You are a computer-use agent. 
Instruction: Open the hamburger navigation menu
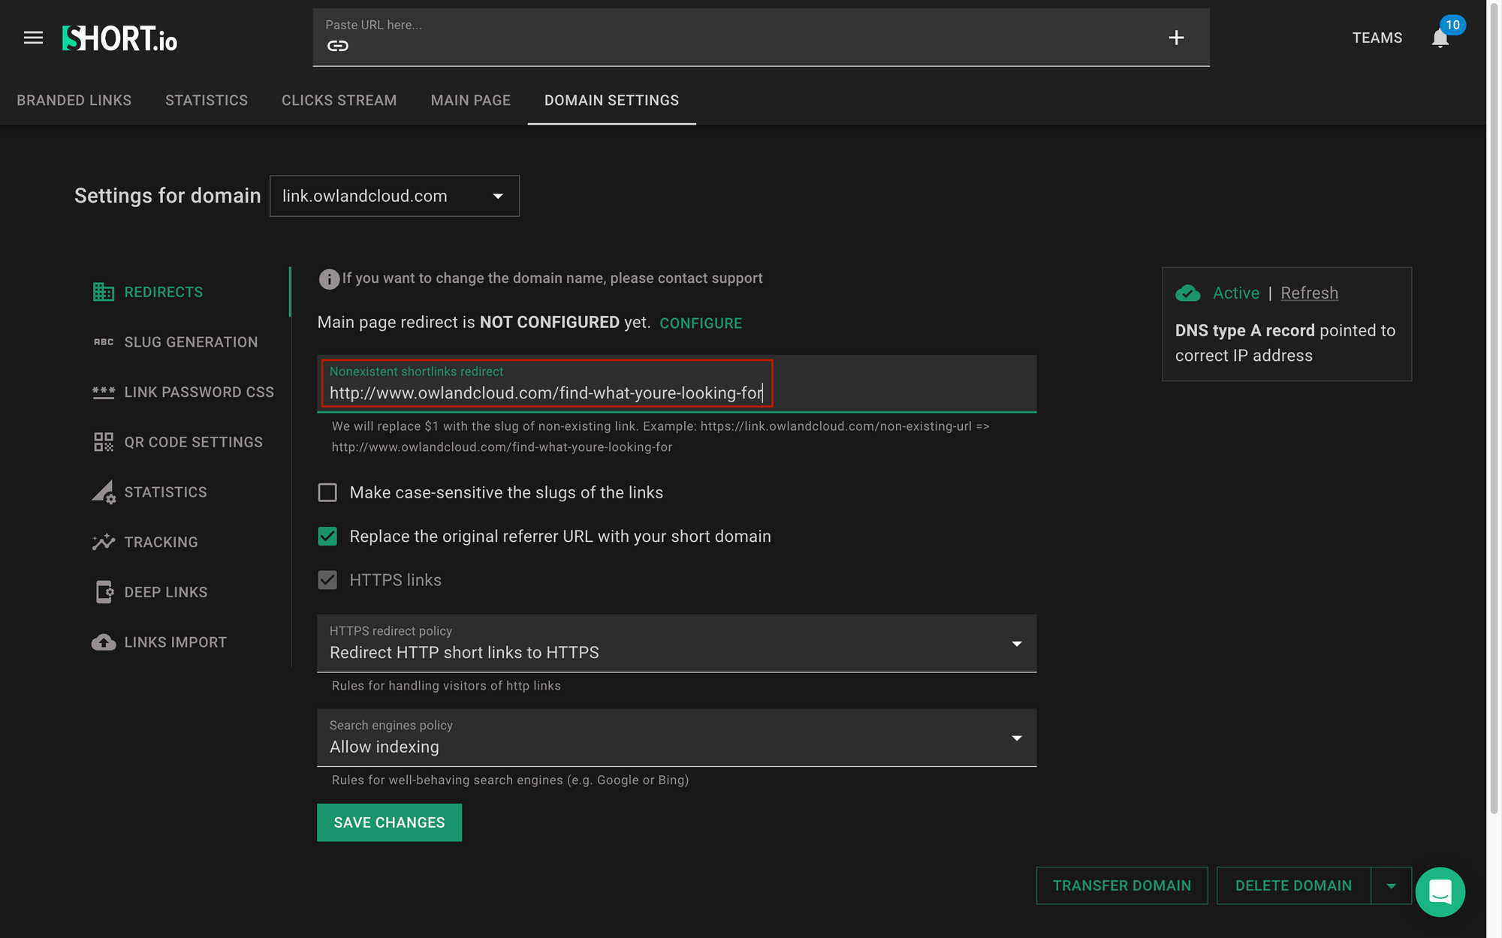coord(33,38)
